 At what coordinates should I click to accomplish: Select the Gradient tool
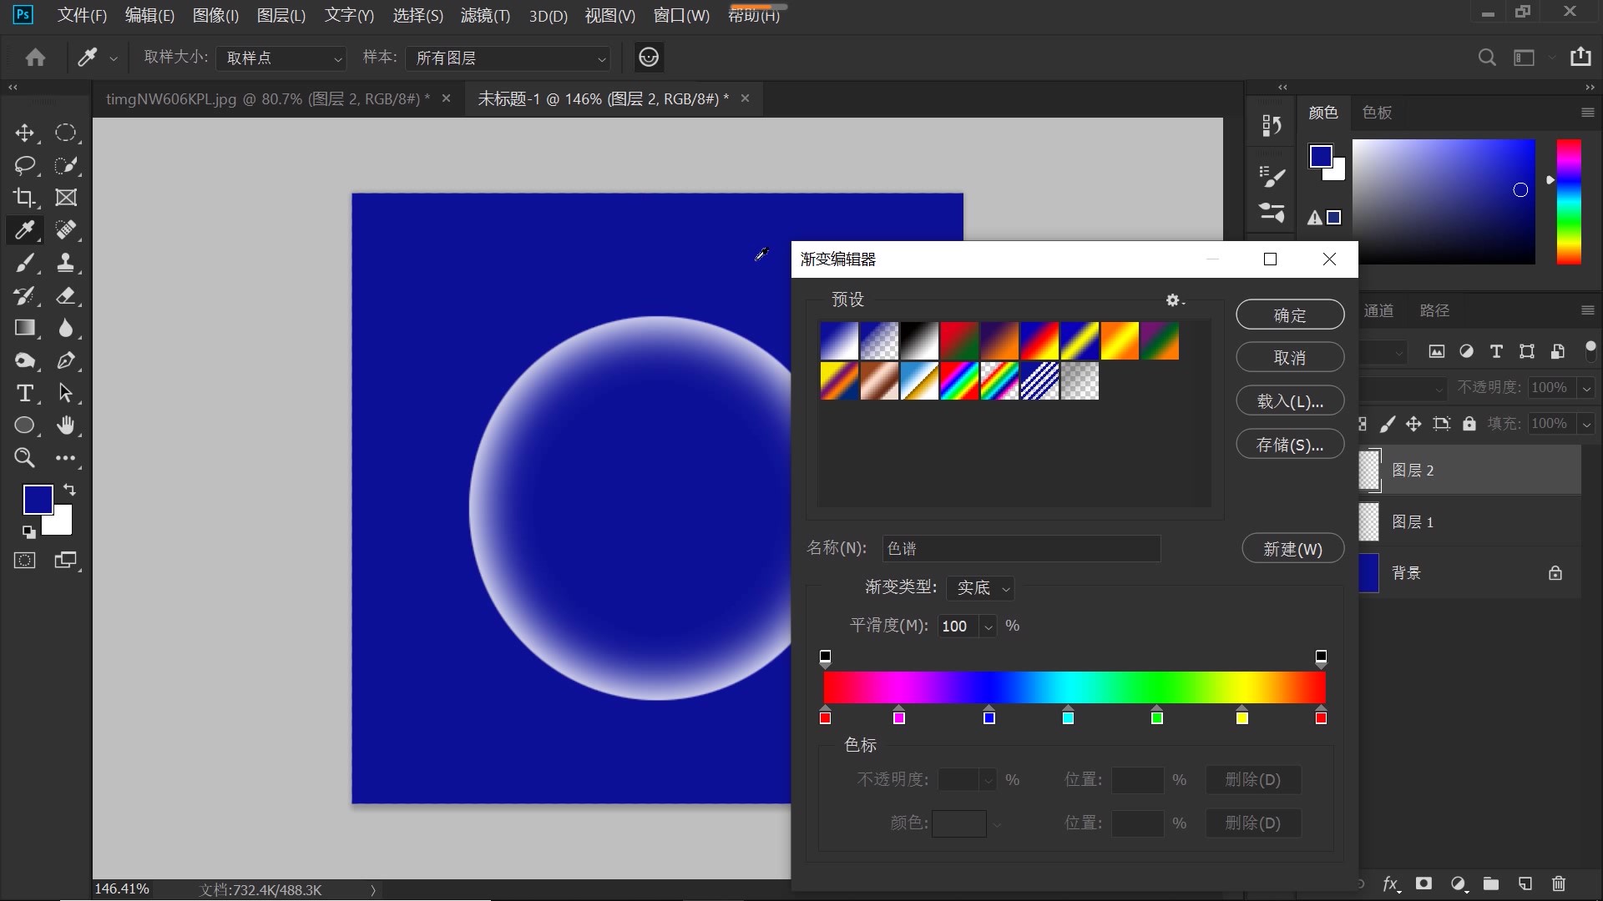[x=24, y=328]
